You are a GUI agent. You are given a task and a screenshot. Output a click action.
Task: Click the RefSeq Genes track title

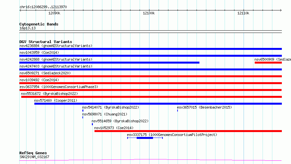(33, 153)
